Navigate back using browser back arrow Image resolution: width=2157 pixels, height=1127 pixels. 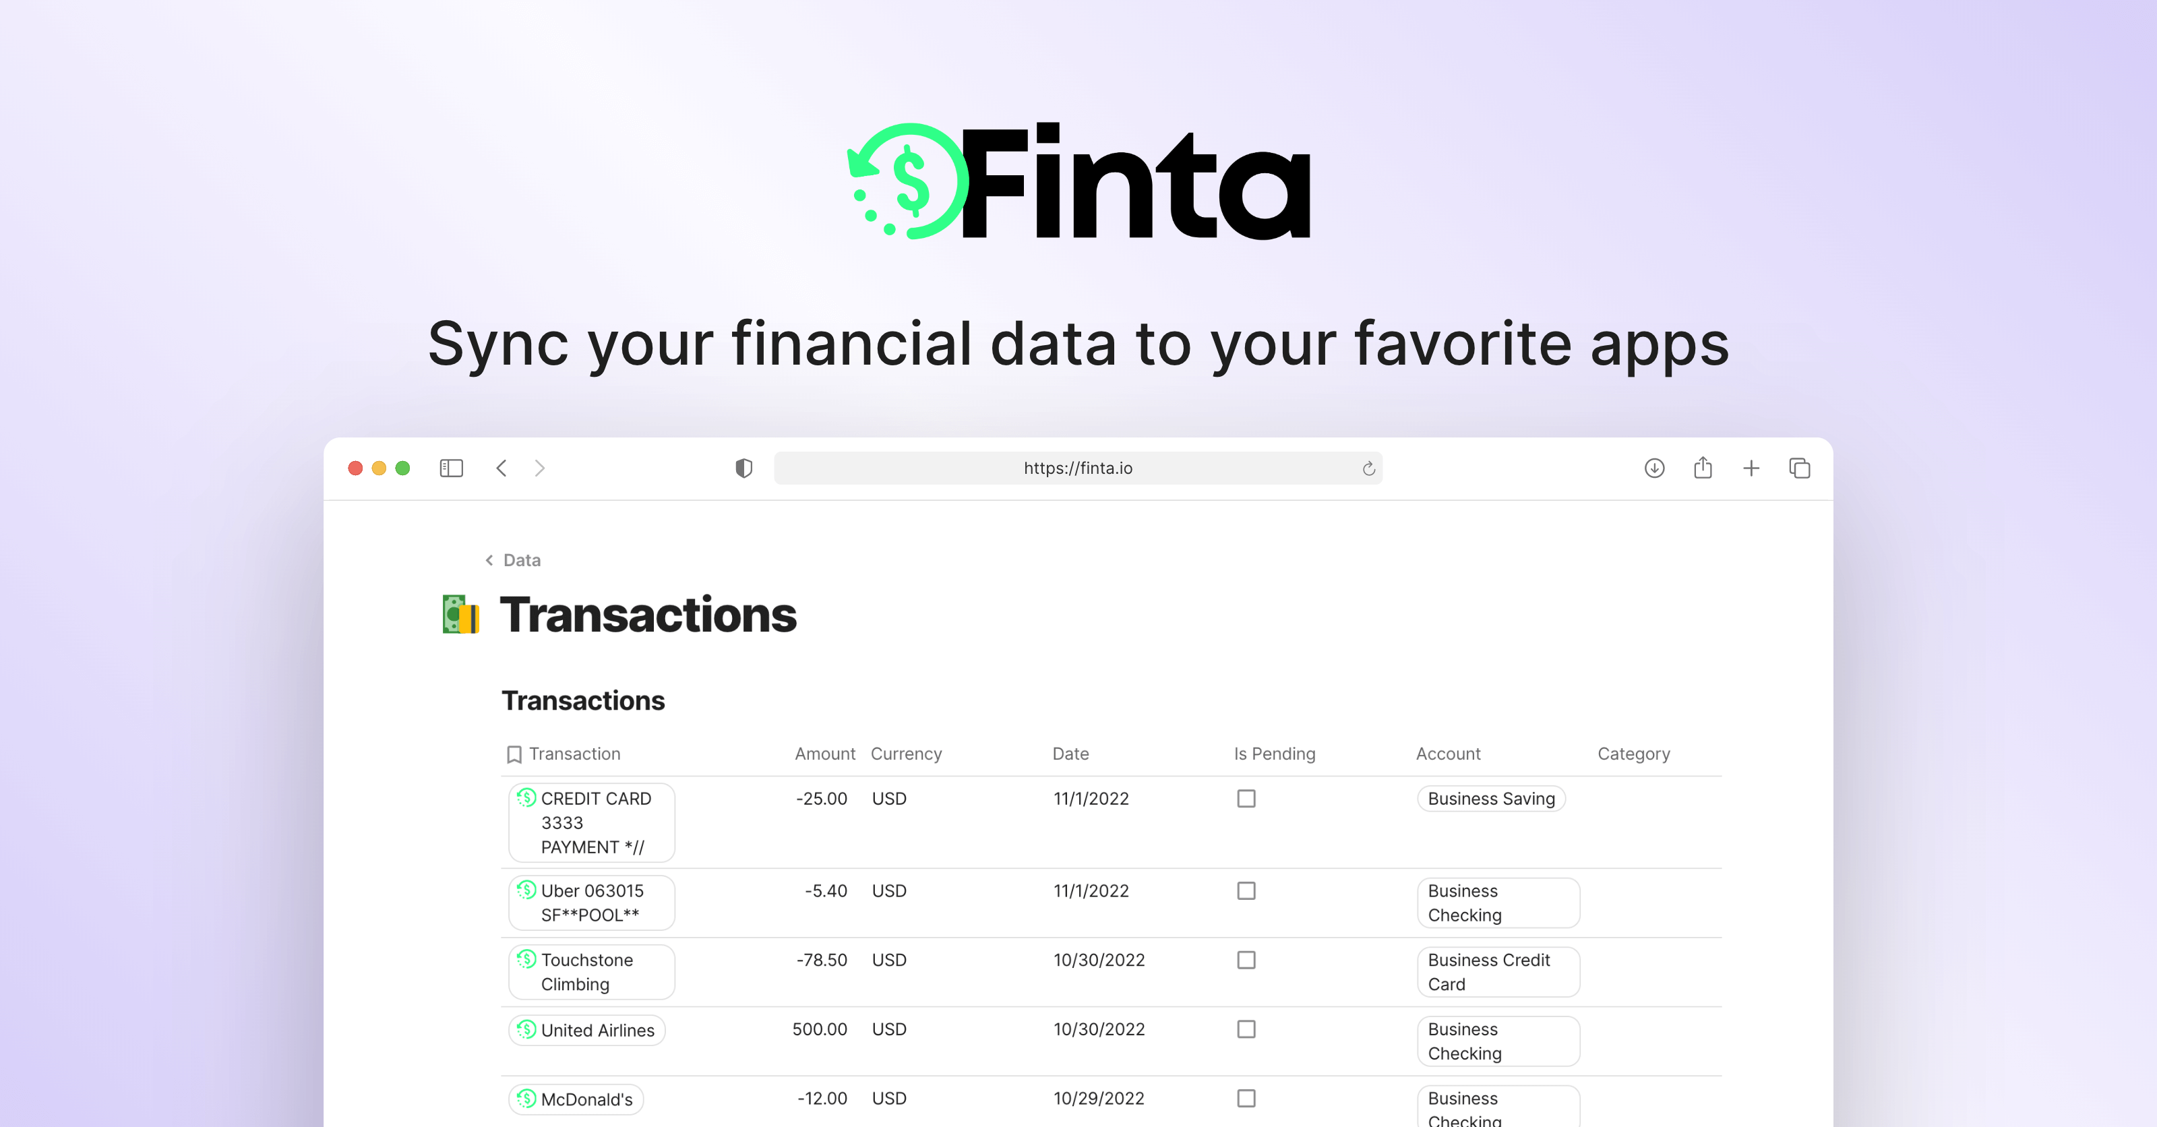tap(502, 468)
